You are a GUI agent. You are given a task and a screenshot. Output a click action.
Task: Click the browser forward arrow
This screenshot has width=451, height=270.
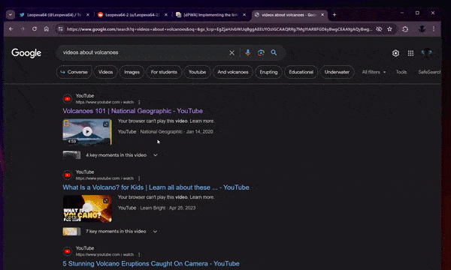pyautogui.click(x=23, y=29)
